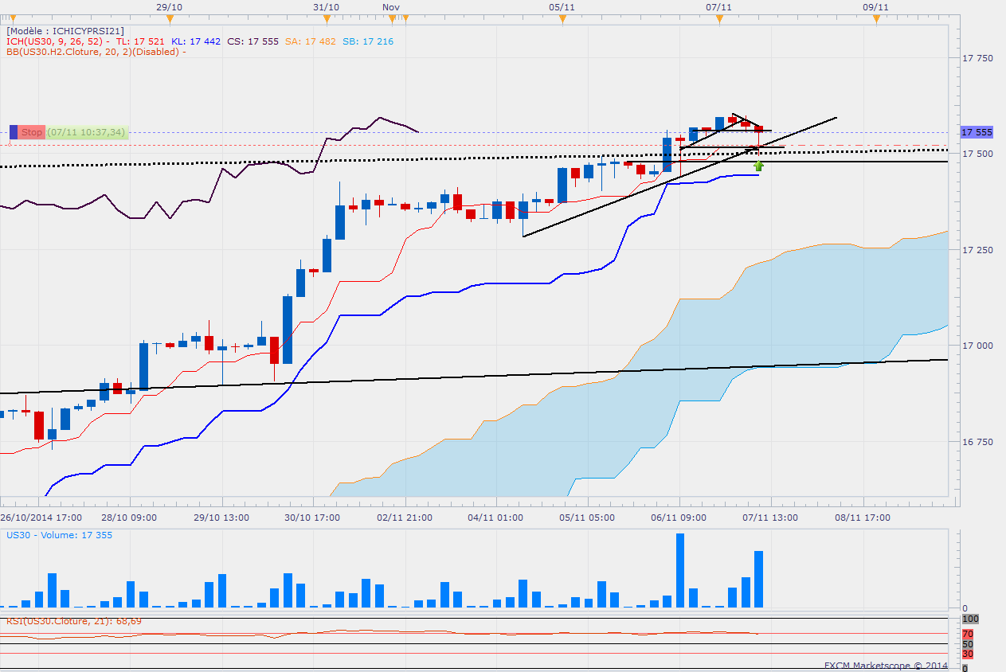Select the orange marker under 05/11

point(562,17)
